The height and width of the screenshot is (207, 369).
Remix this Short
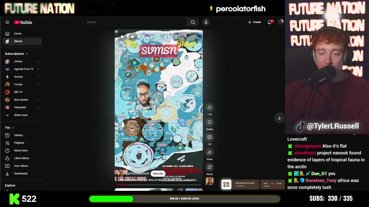(x=210, y=167)
